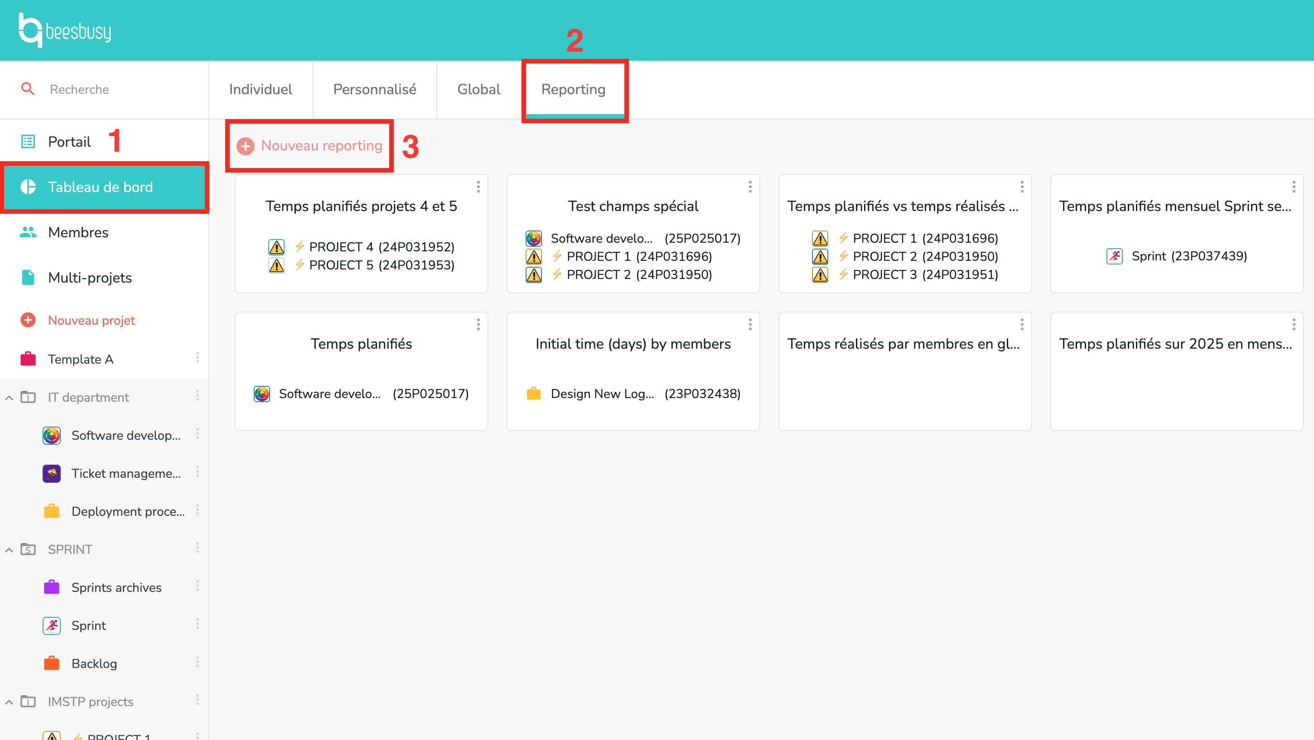Click PROJECT 4 (24P031952) in first card

coord(361,247)
